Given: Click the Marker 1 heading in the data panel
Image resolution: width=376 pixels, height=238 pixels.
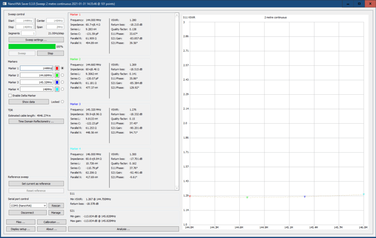Looking at the screenshot, I should coord(75,15).
